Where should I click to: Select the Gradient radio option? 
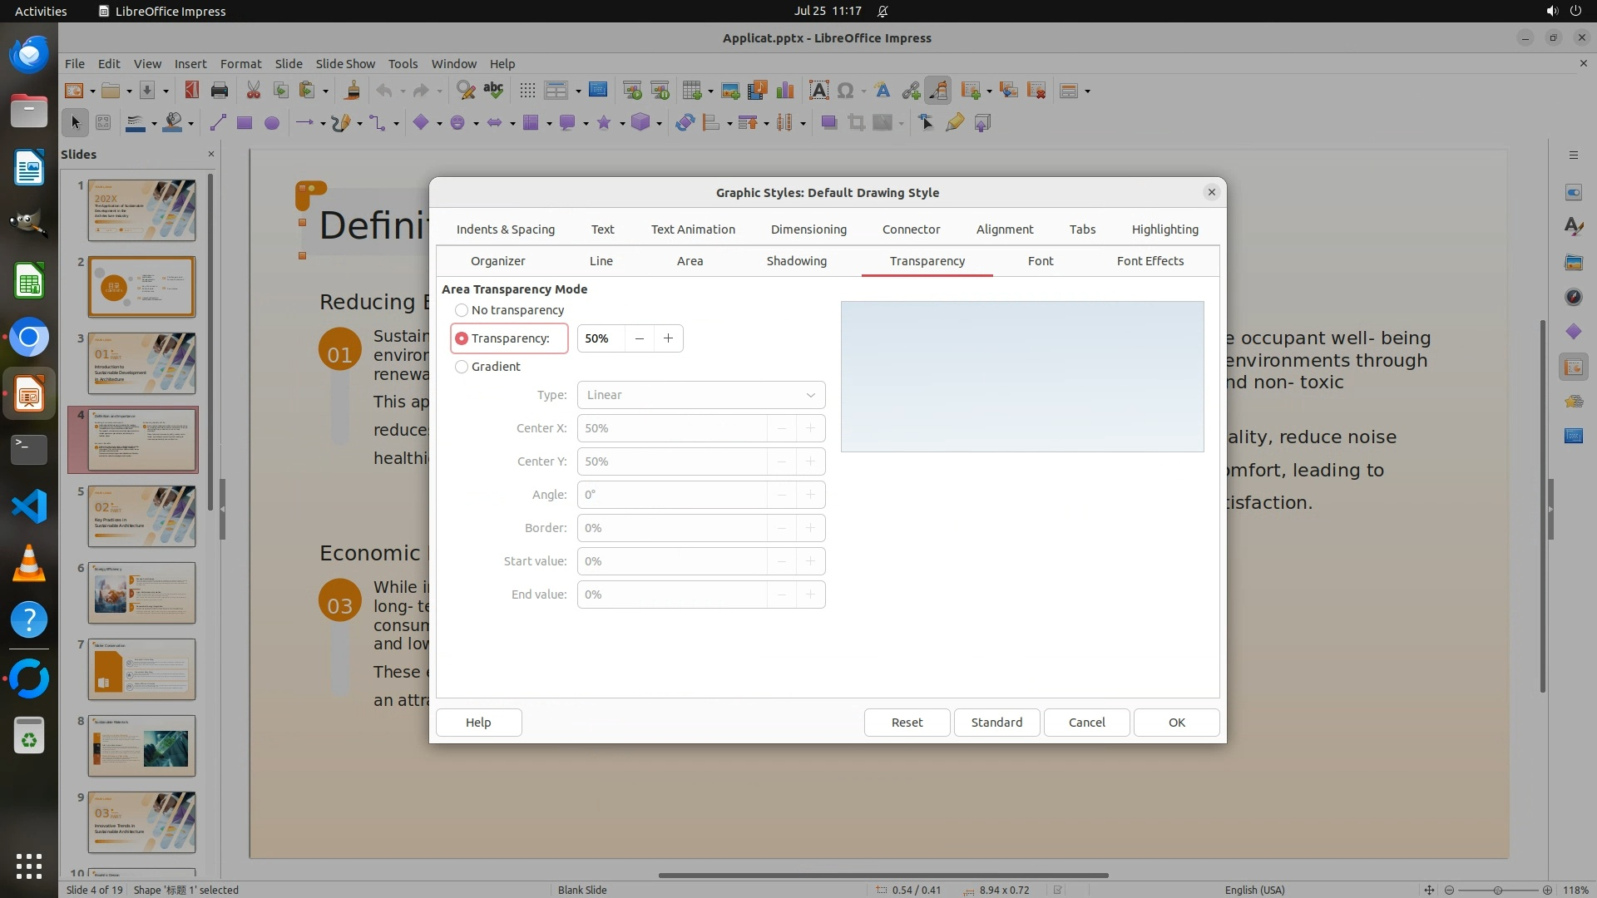click(x=462, y=367)
